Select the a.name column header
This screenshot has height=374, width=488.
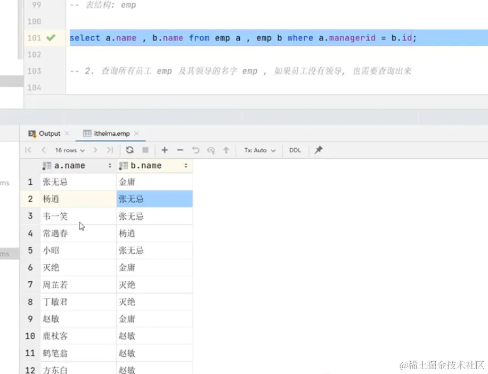(x=78, y=166)
